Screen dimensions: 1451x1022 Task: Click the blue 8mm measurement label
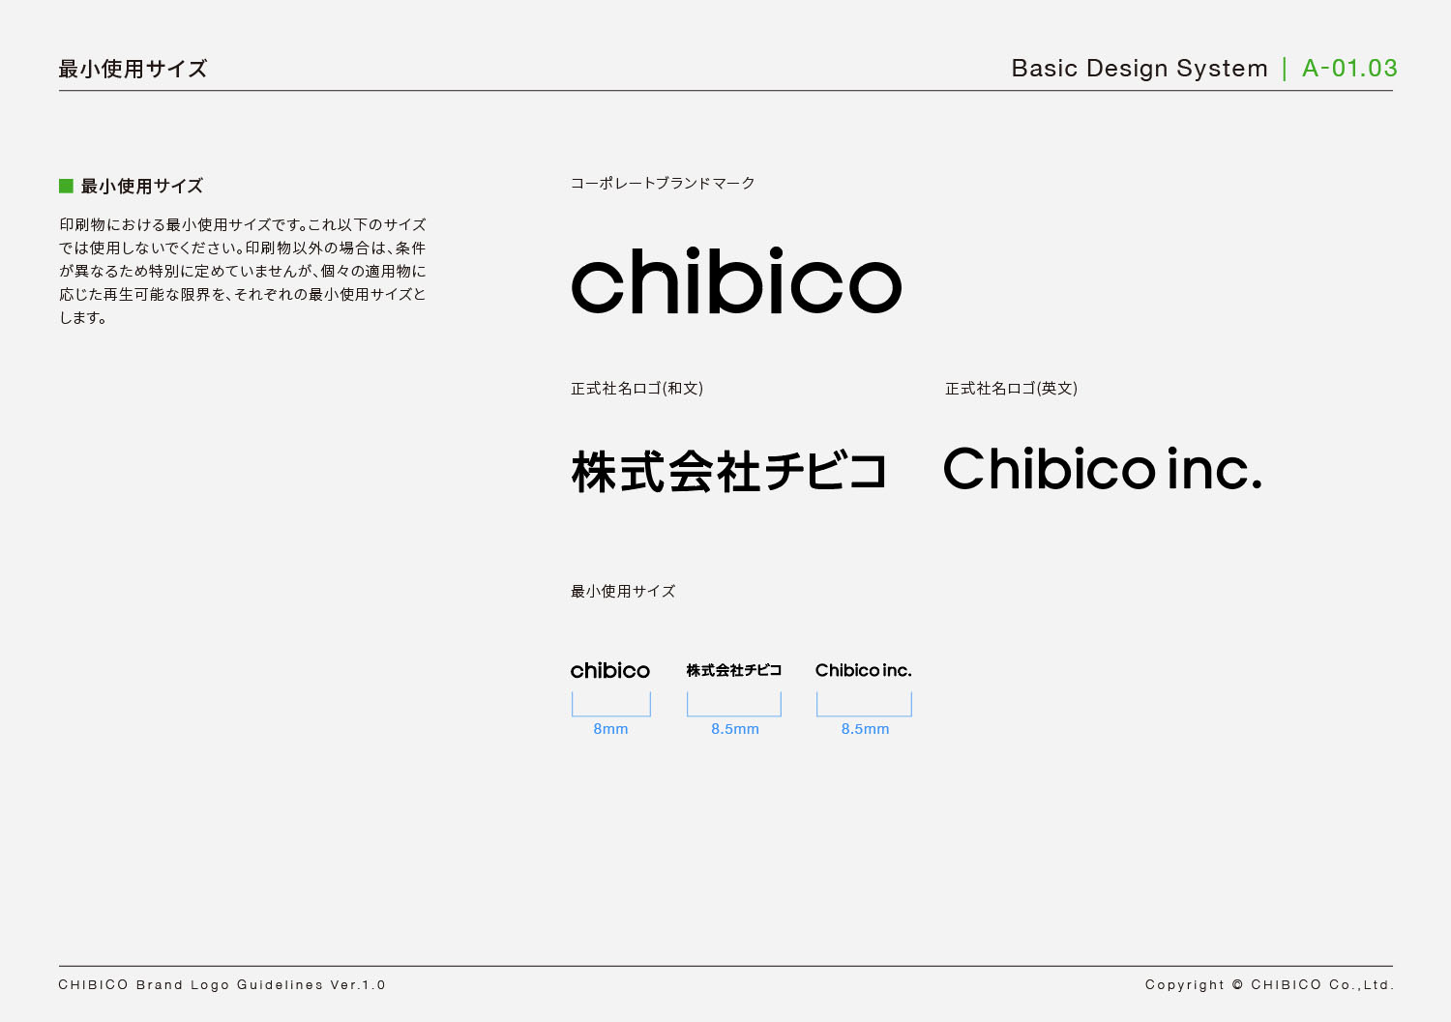pyautogui.click(x=610, y=729)
